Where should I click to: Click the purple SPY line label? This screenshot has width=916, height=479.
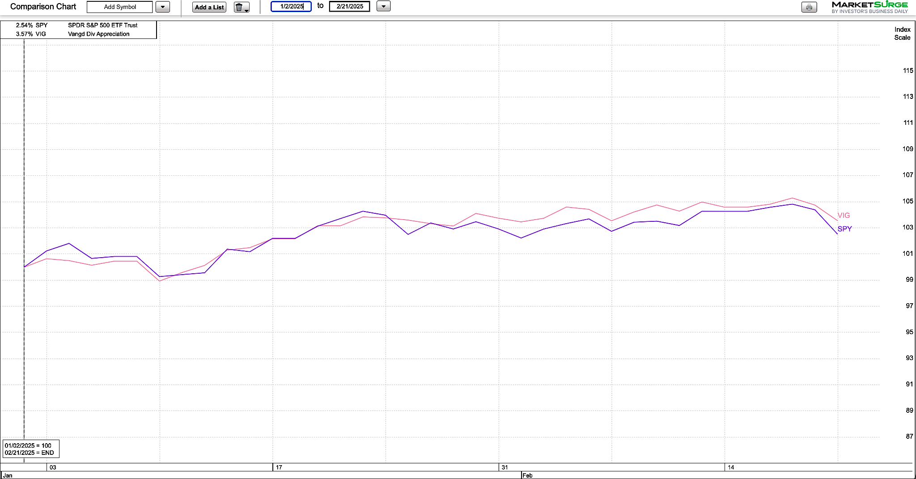pos(844,229)
